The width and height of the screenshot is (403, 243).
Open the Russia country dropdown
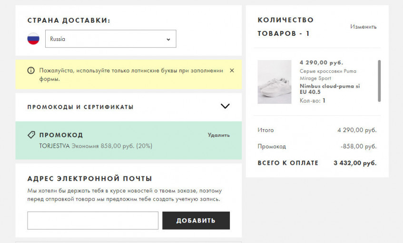click(110, 39)
